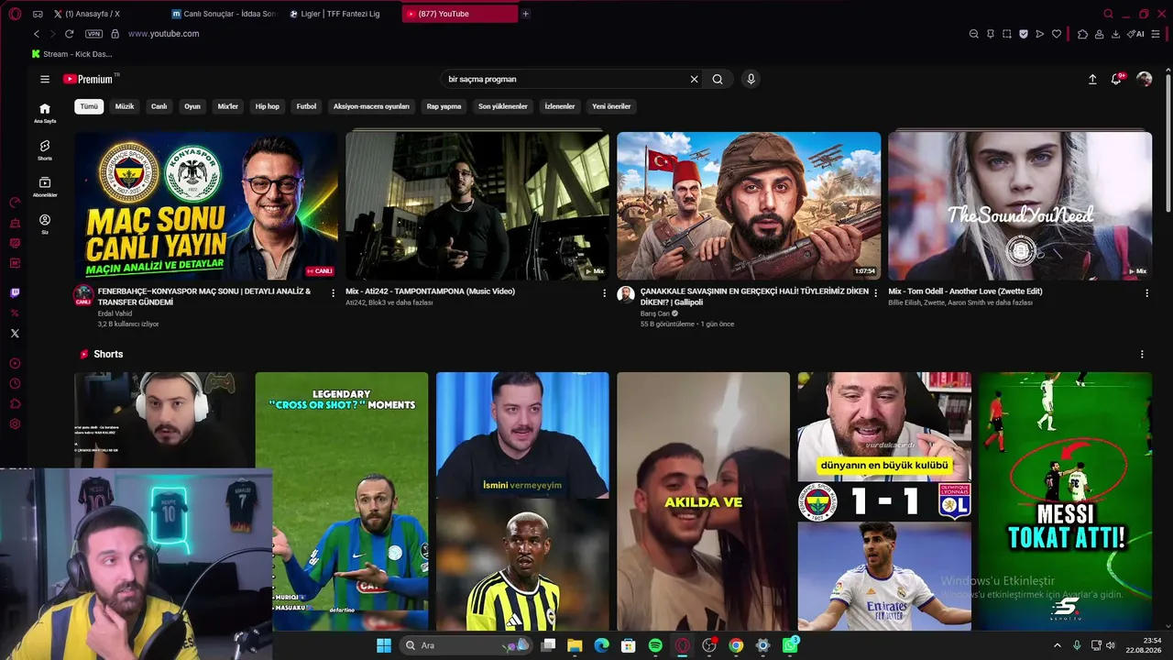Open the Opera main menu logo
Viewport: 1173px width, 660px height.
(15, 14)
